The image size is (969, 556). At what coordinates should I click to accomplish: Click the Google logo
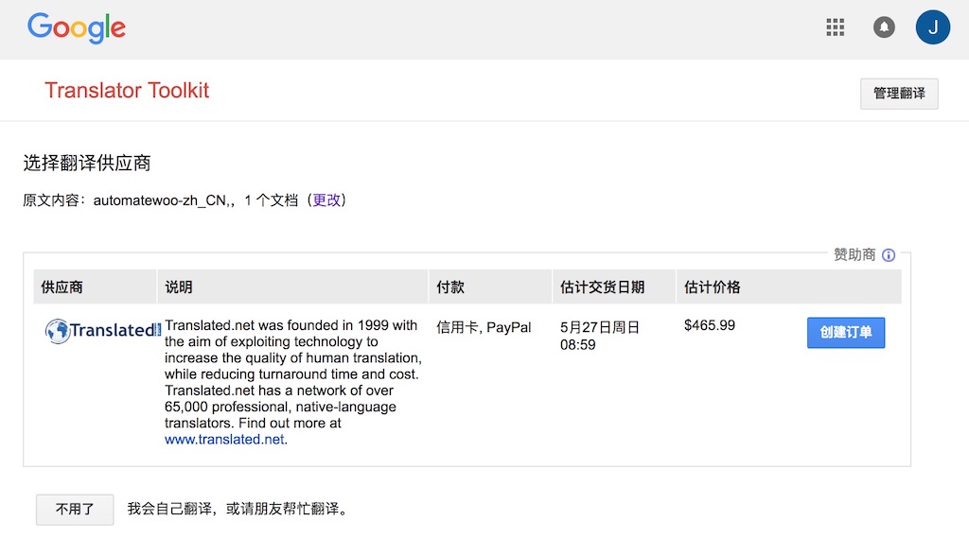click(77, 27)
